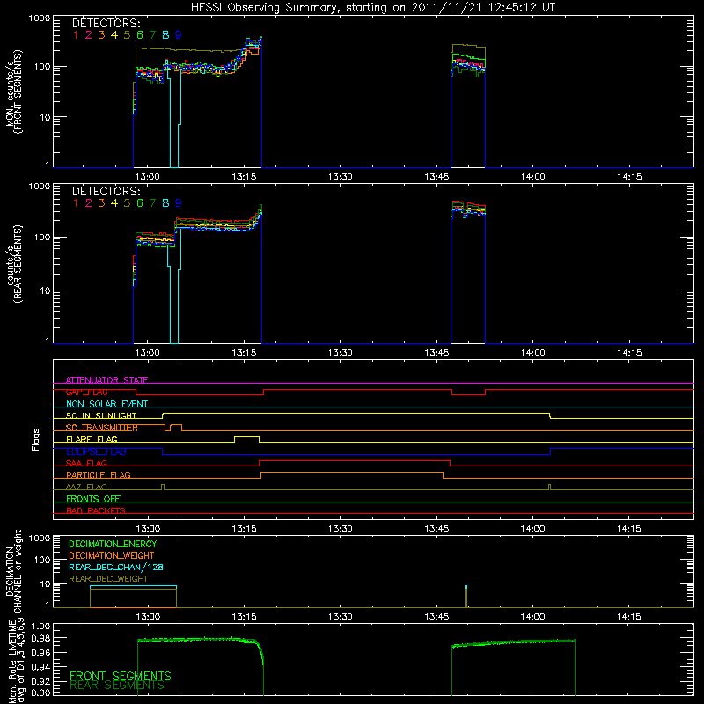Click the FLARE_FLAG label
This screenshot has height=704, width=704.
click(92, 439)
